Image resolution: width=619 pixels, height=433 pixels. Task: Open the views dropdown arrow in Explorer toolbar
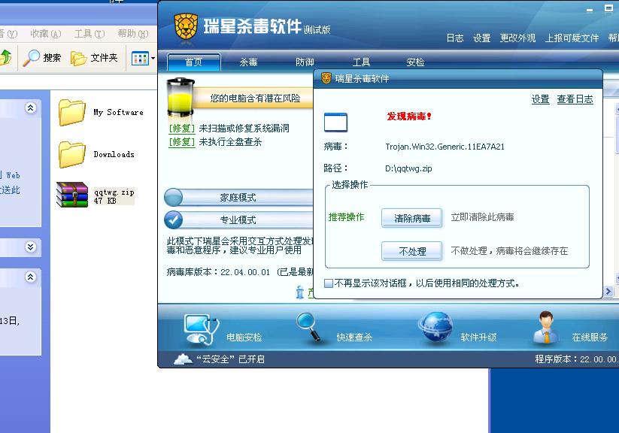153,59
